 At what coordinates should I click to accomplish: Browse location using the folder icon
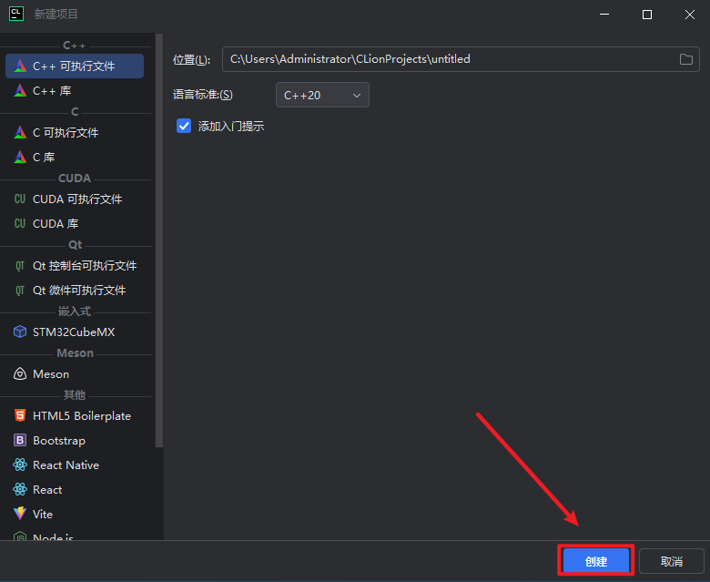point(686,59)
